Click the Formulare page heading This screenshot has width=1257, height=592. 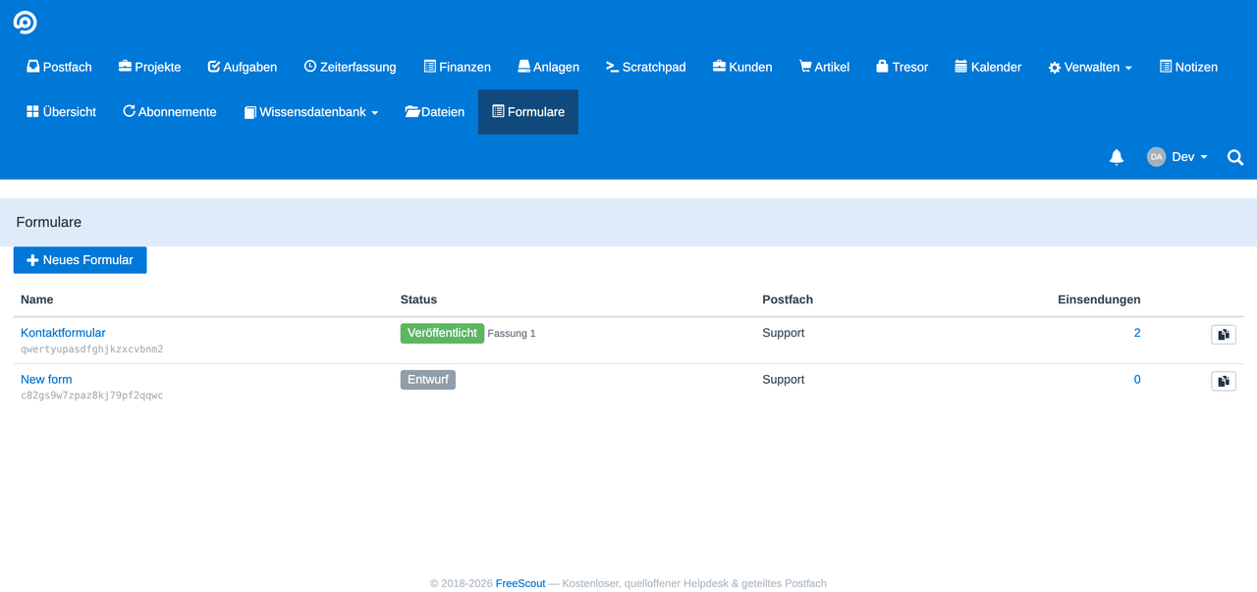[48, 223]
